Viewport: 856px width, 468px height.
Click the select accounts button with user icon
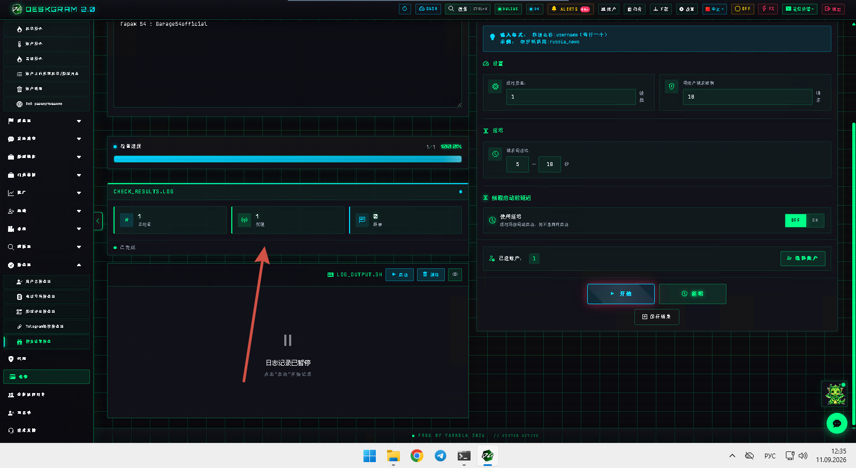click(x=802, y=259)
